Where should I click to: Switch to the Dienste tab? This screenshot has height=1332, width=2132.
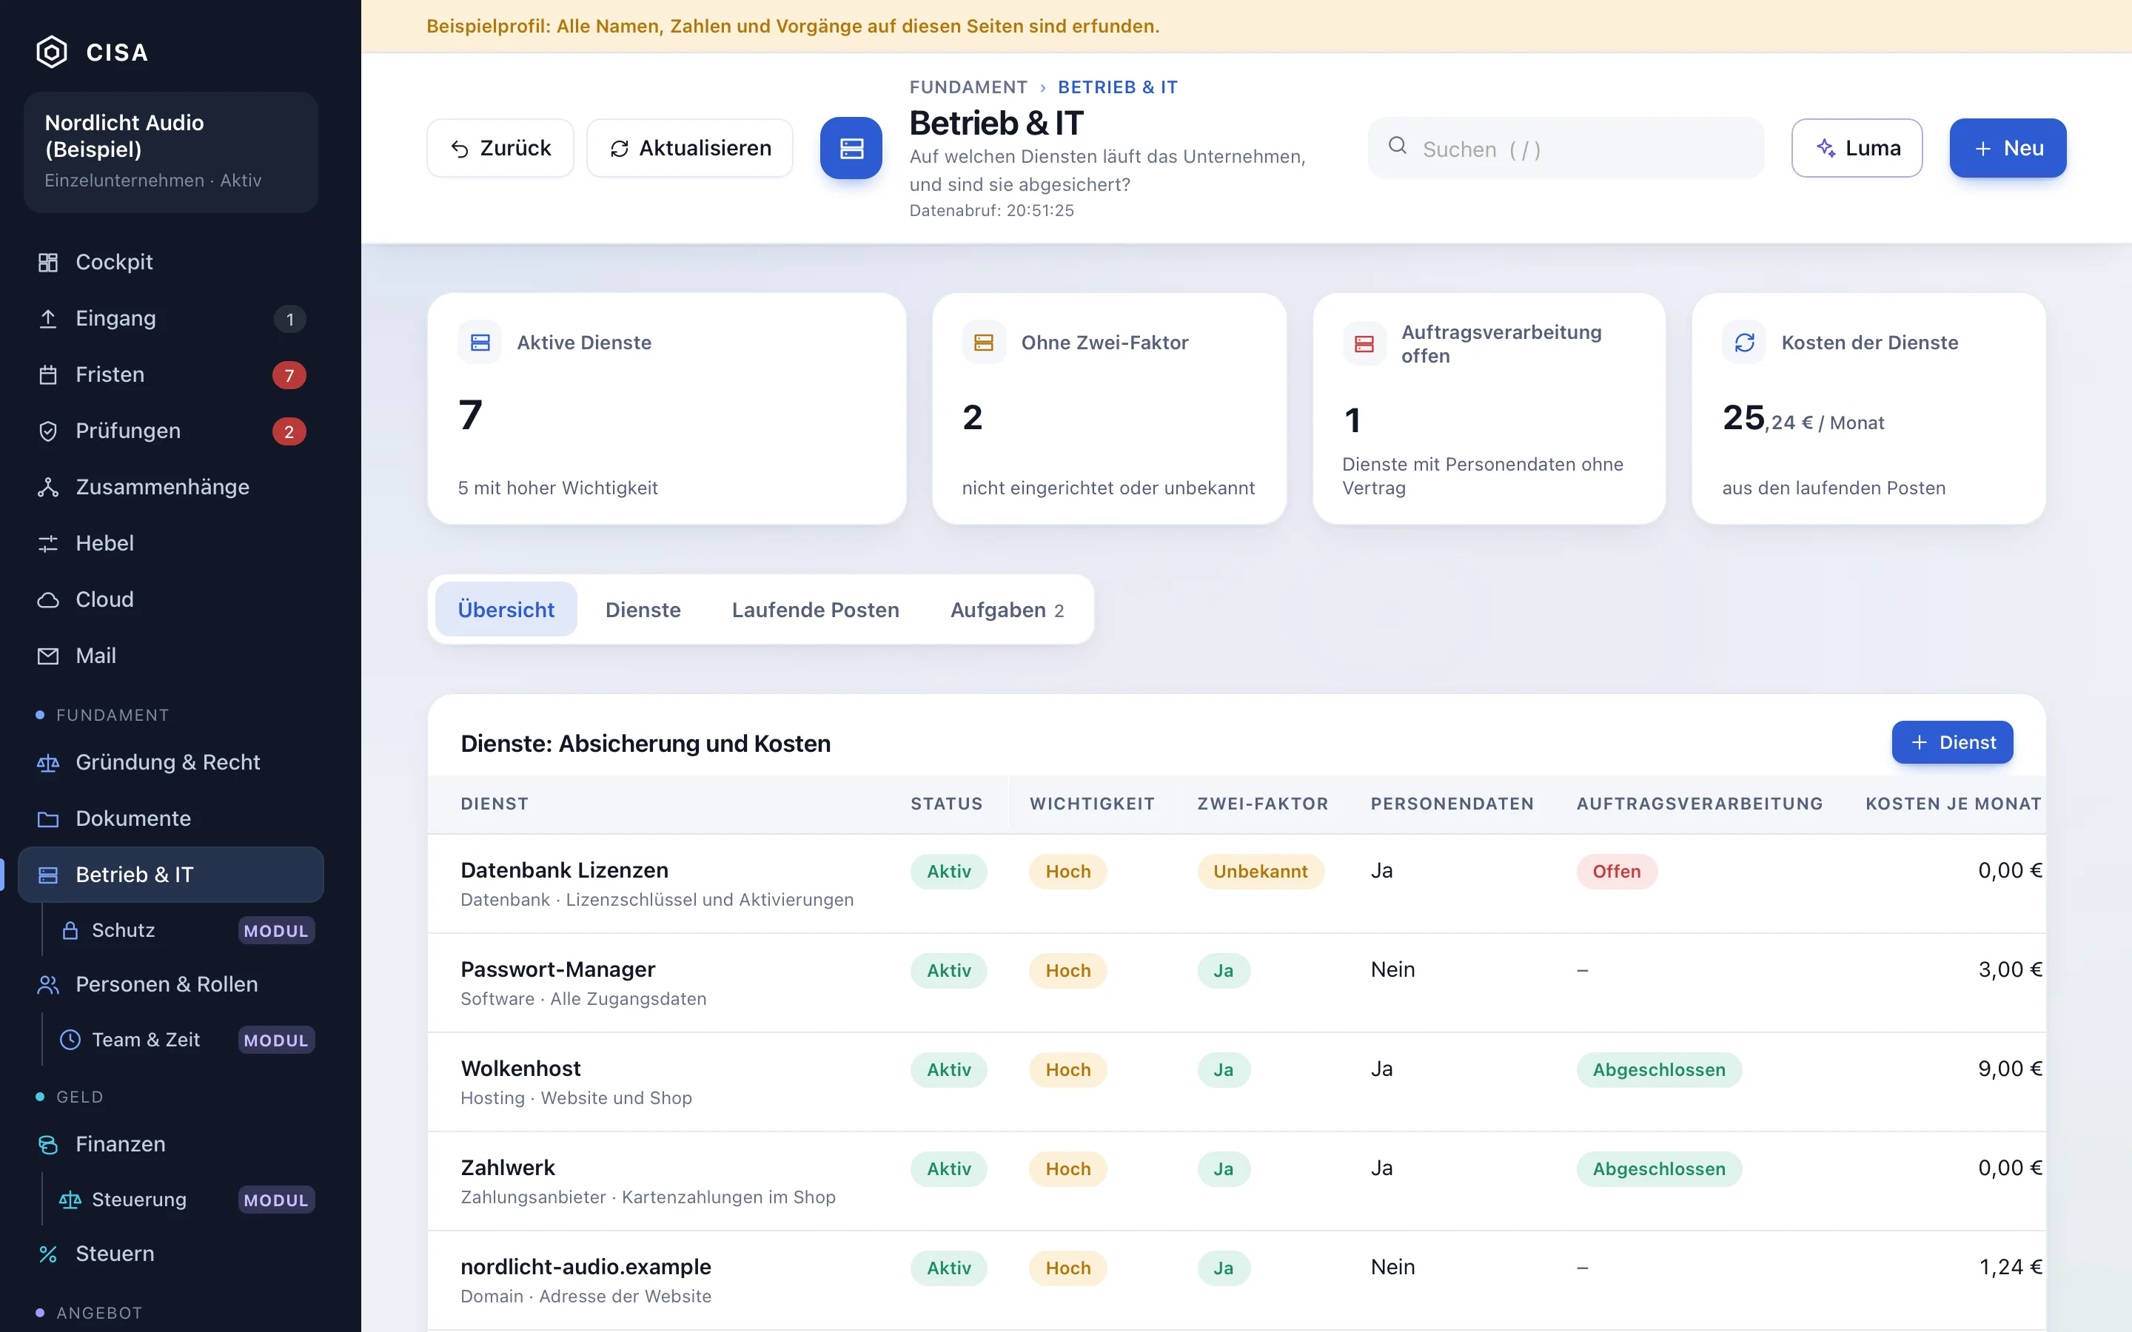pyautogui.click(x=643, y=610)
